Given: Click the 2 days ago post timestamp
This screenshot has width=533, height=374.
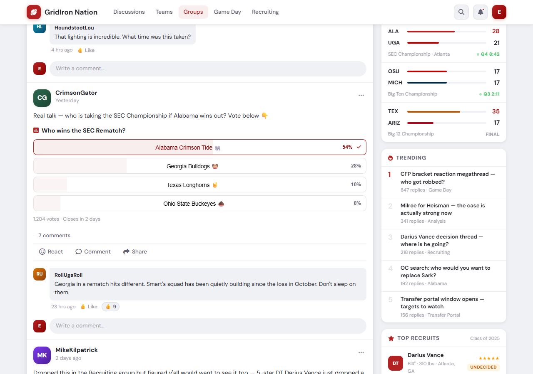Looking at the screenshot, I should pos(68,358).
